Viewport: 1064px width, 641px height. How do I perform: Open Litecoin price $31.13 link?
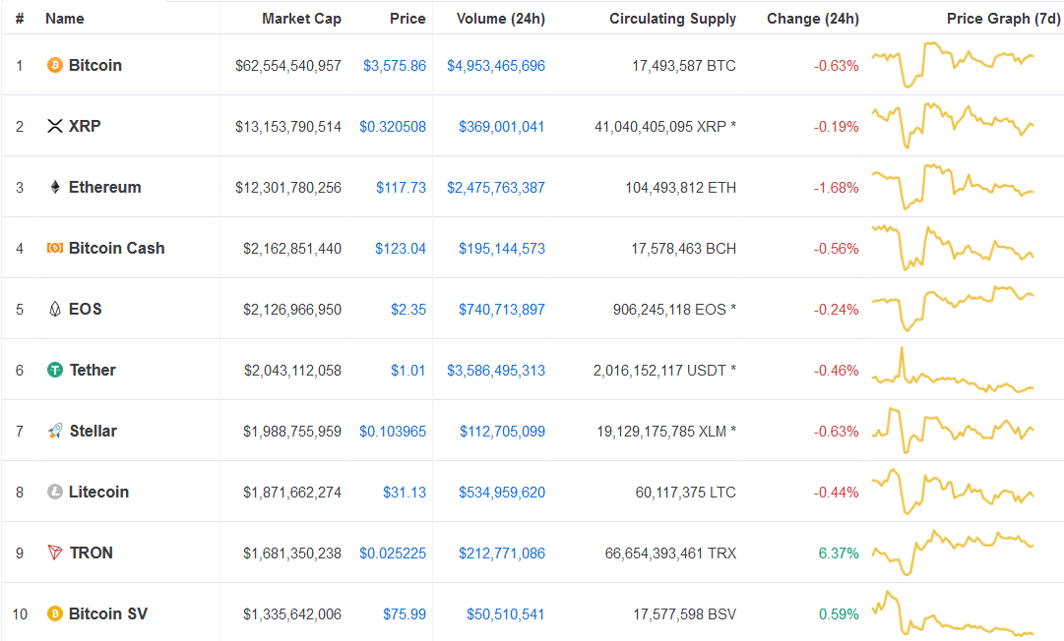coord(405,493)
